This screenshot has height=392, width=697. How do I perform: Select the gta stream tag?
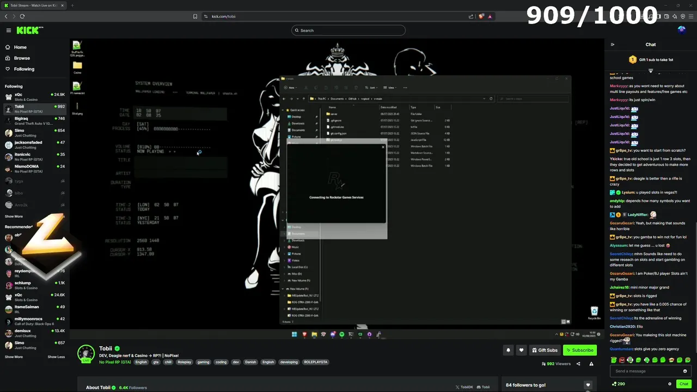point(156,362)
